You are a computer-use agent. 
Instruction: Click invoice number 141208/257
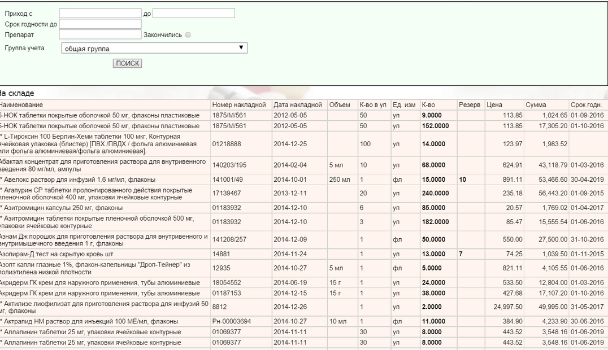coord(229,239)
